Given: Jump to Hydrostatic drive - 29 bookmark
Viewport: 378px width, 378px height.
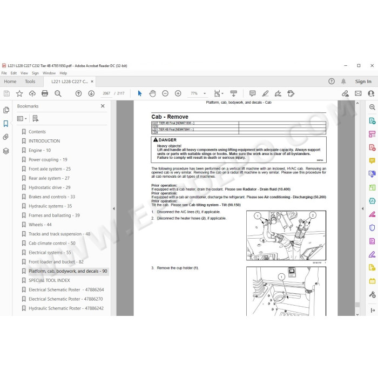Looking at the screenshot, I should [x=50, y=187].
